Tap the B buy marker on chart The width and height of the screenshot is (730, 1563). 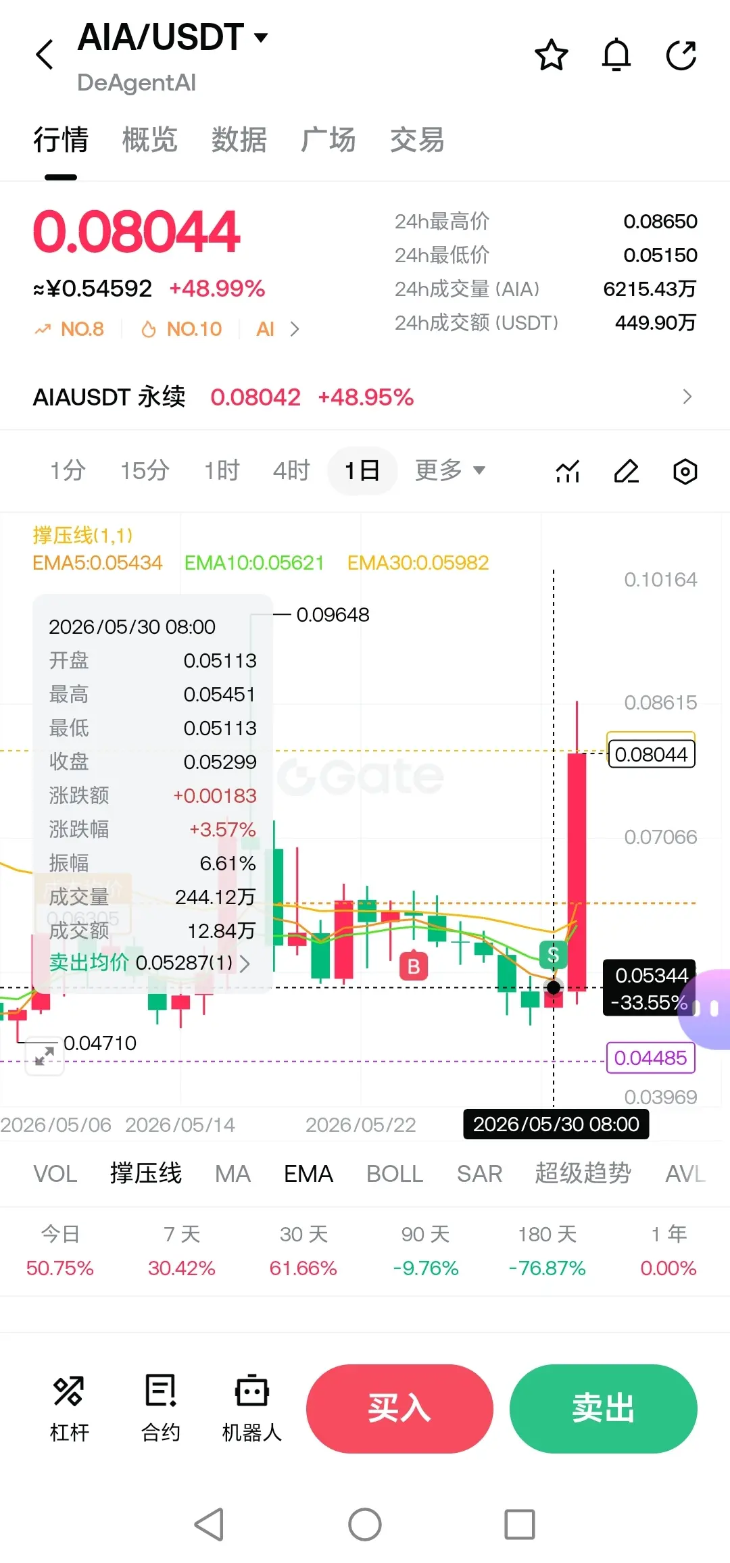[x=414, y=966]
